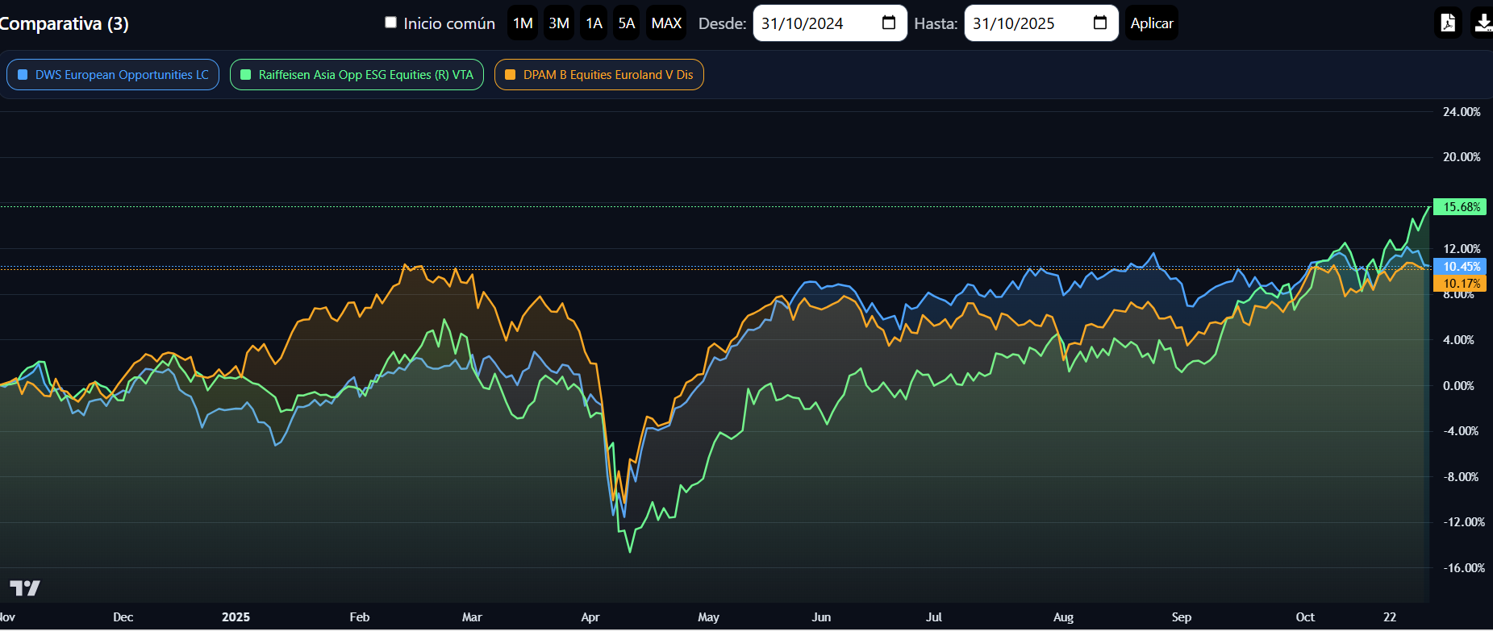Image resolution: width=1493 pixels, height=631 pixels.
Task: Open the calendar picker for Hasta date
Action: coord(1100,23)
